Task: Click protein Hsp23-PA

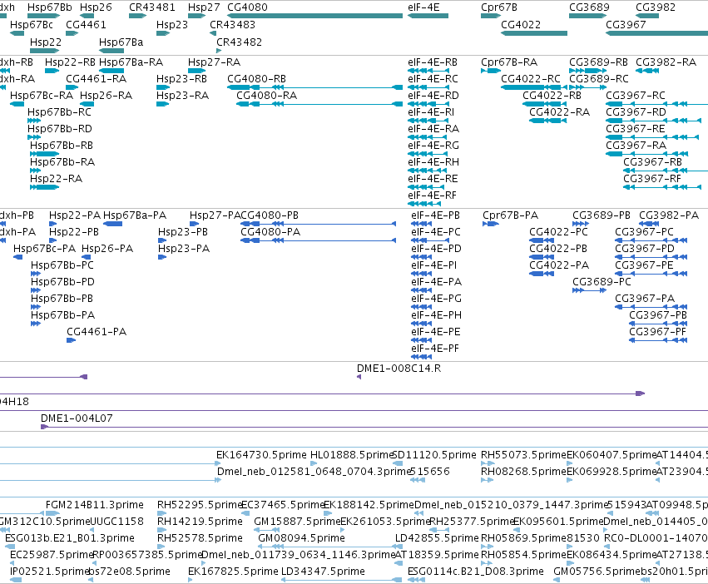Action: click(x=184, y=249)
